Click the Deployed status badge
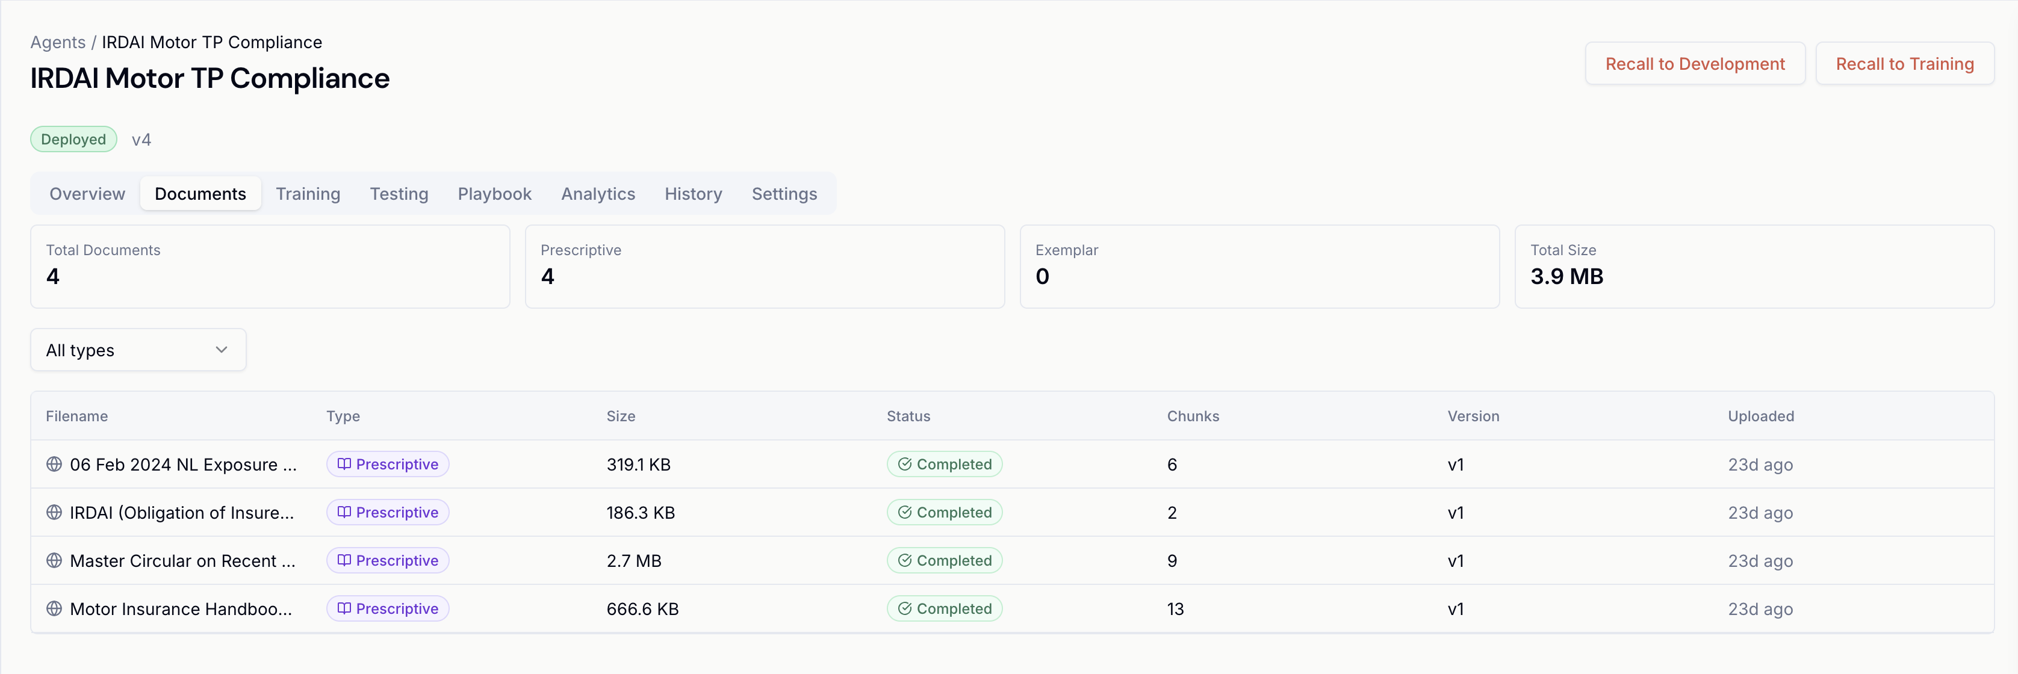Screen dimensions: 2018x674 pos(73,140)
